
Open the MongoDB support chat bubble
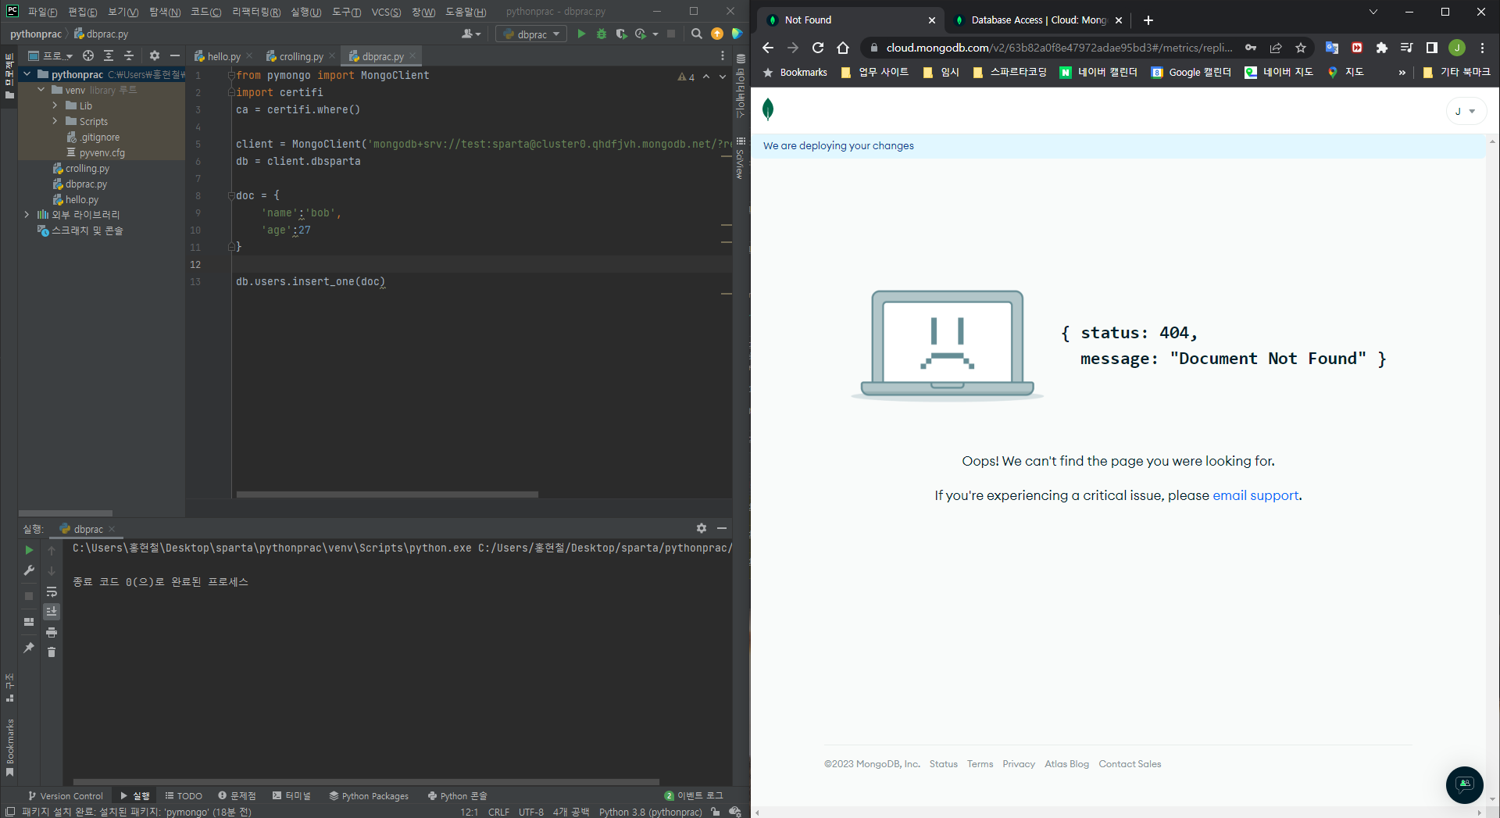pyautogui.click(x=1465, y=784)
